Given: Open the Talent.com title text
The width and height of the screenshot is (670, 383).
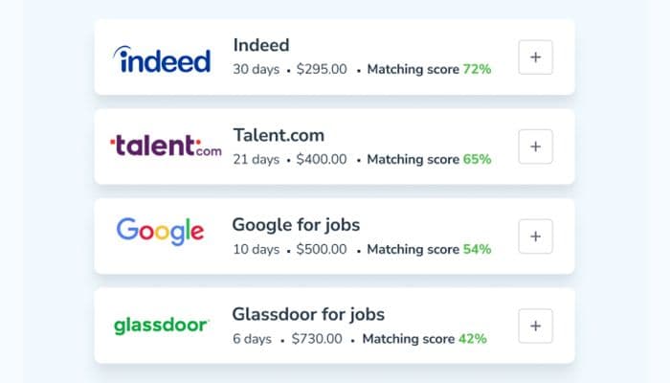Looking at the screenshot, I should pos(279,135).
